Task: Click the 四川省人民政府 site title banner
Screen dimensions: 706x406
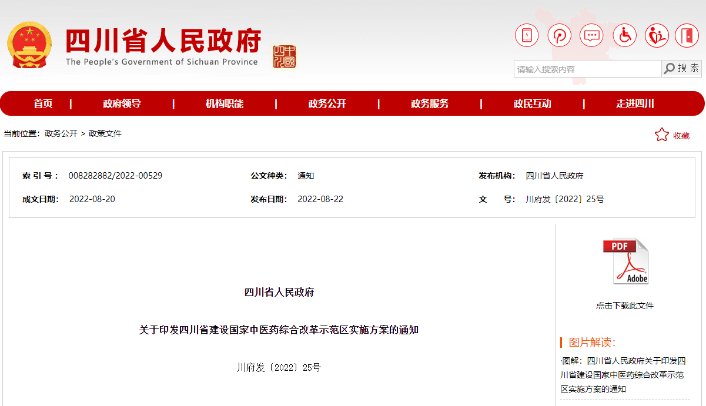Action: point(163,46)
